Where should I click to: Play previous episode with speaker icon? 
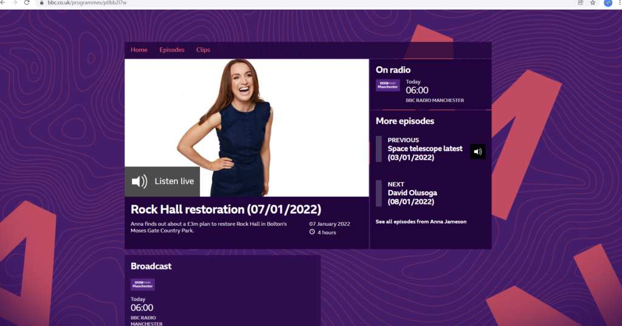tap(477, 152)
